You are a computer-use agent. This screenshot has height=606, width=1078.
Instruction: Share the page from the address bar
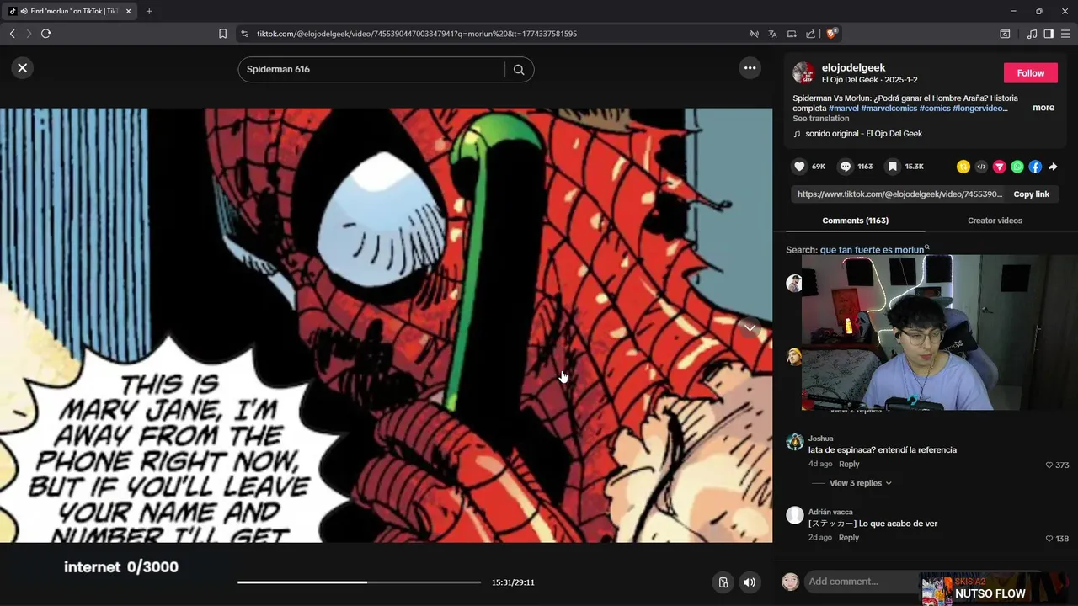pos(810,34)
